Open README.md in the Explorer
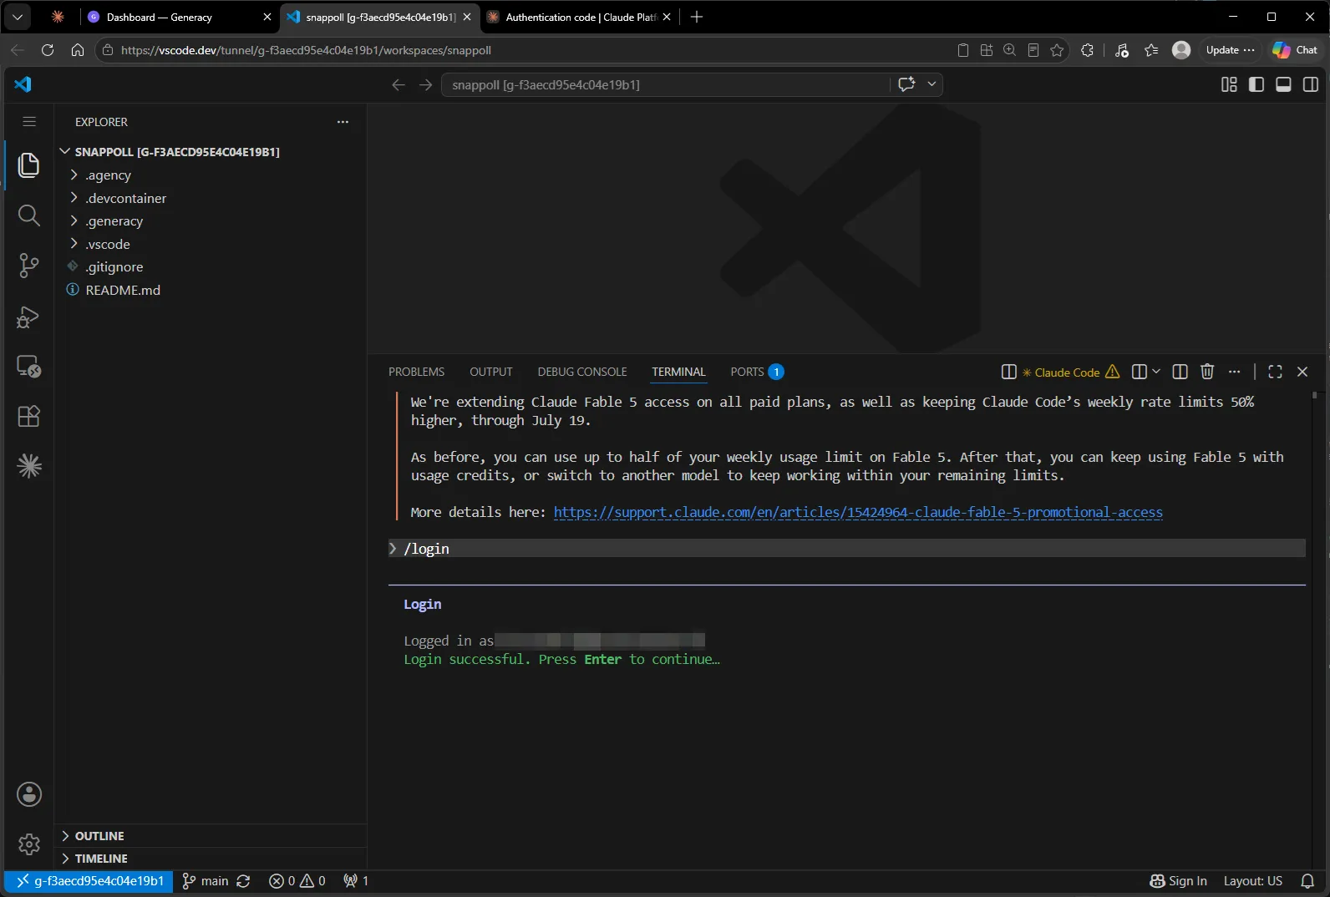Viewport: 1330px width, 897px height. tap(123, 290)
